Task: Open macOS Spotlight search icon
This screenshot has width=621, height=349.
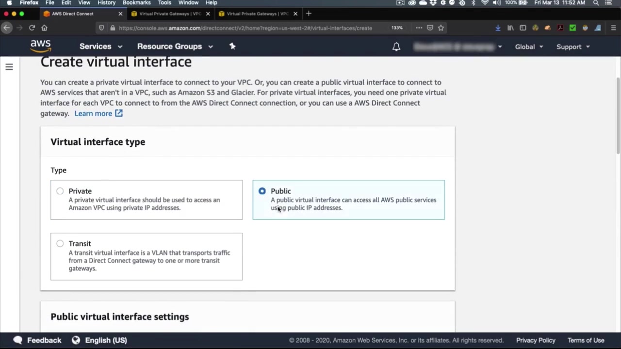Action: pos(596,3)
